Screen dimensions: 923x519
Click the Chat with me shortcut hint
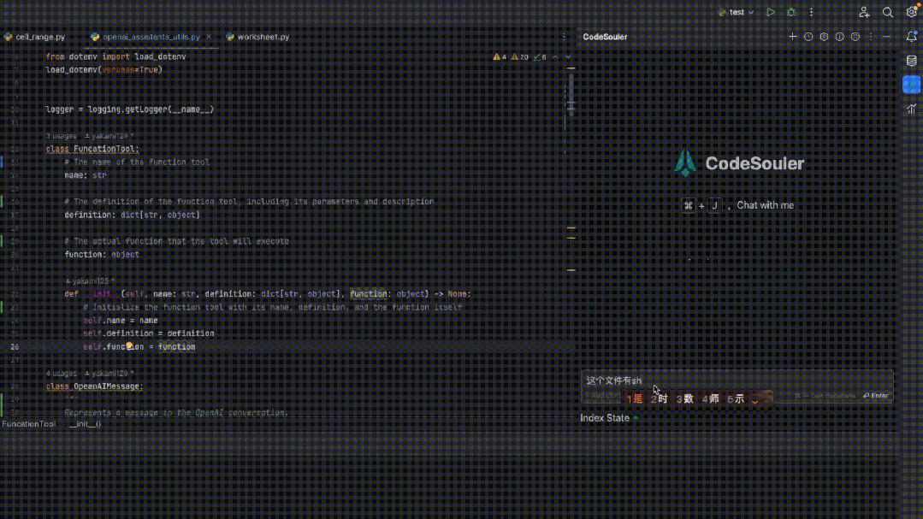click(x=766, y=205)
